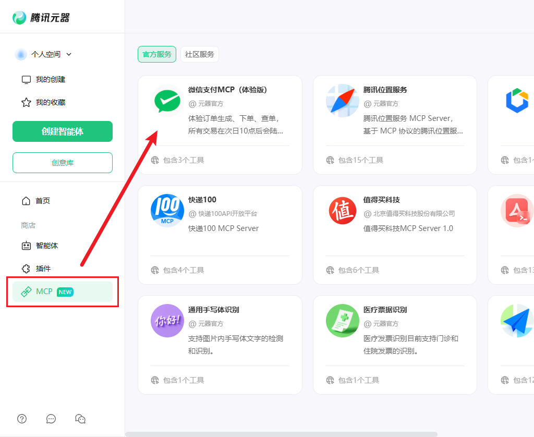Open the 智能体 store section
The image size is (534, 437).
tap(47, 246)
